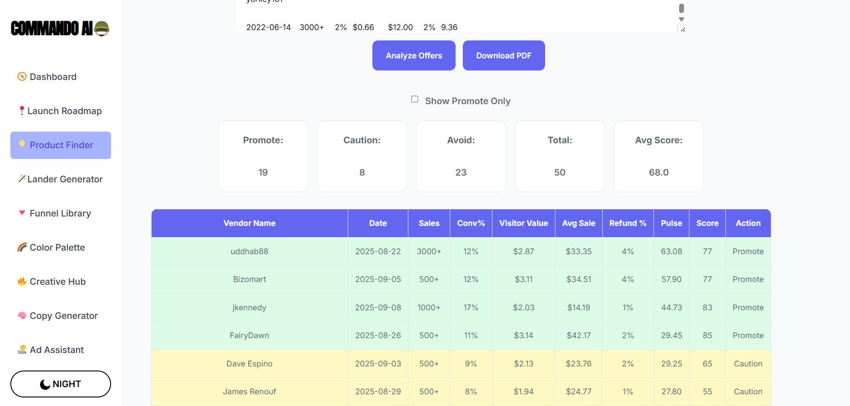
Task: Open the Ad Assistant menu item
Action: click(x=57, y=350)
